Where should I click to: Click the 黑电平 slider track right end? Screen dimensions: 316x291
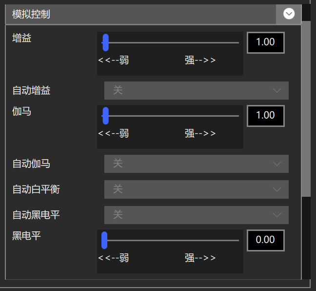point(237,240)
